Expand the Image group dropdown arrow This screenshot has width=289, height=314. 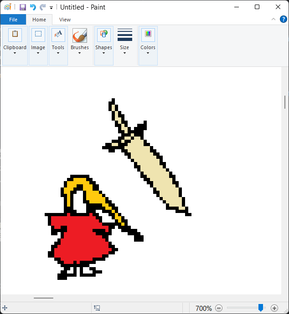click(38, 53)
